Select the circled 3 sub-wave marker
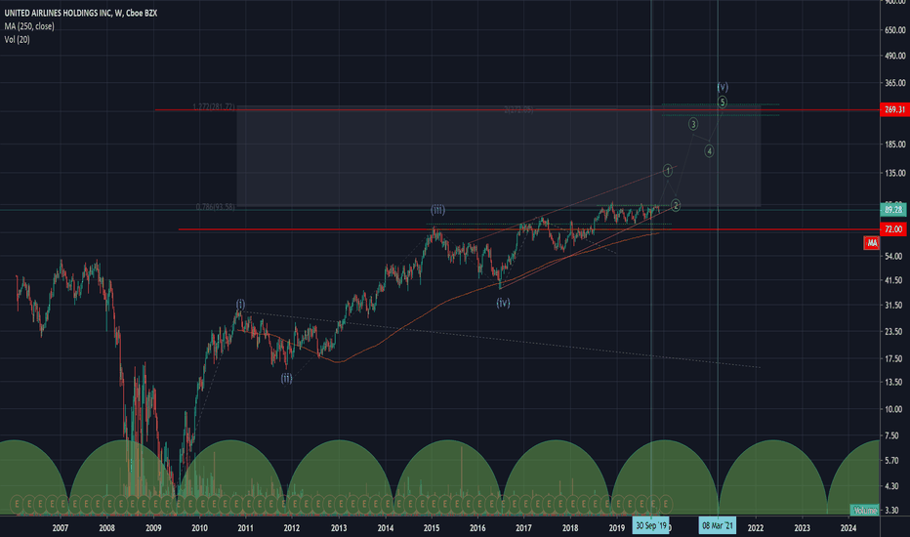The image size is (910, 537). pyautogui.click(x=693, y=124)
